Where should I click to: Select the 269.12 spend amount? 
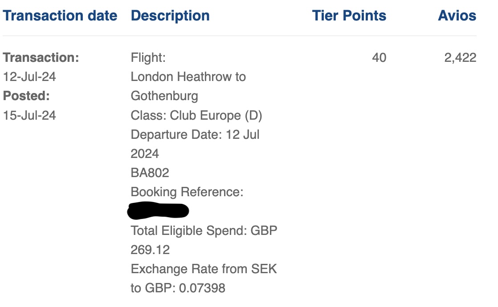click(150, 250)
